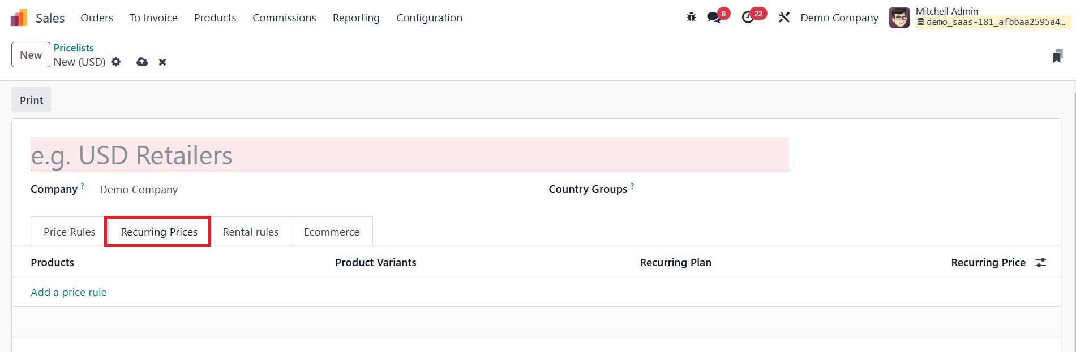The image size is (1076, 352).
Task: Click the wrench tools icon
Action: point(784,18)
